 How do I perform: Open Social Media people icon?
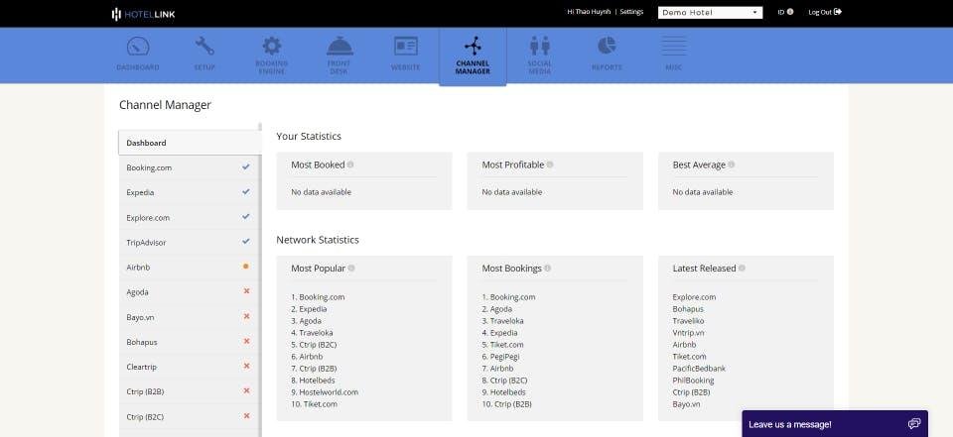click(x=540, y=47)
